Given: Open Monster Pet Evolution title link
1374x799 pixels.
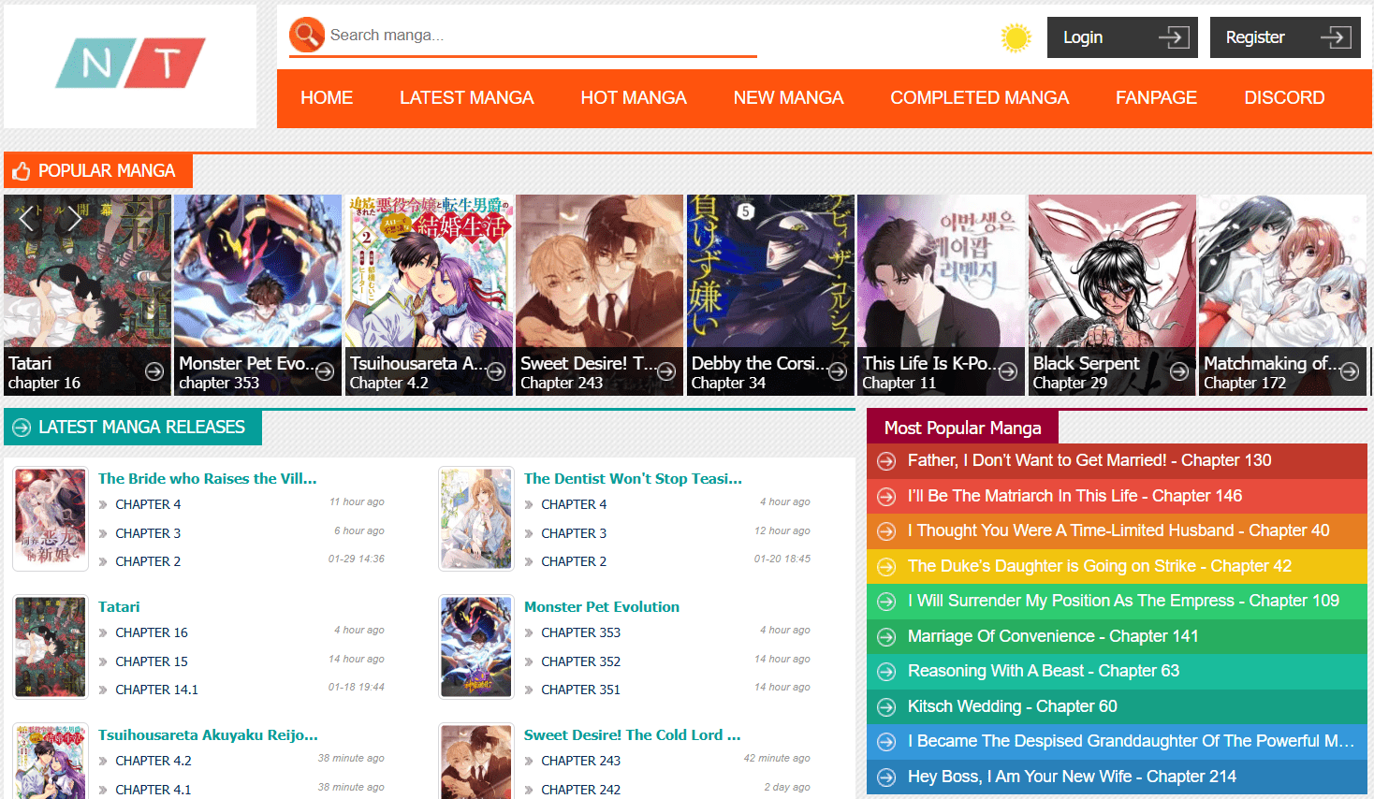Looking at the screenshot, I should 602,606.
